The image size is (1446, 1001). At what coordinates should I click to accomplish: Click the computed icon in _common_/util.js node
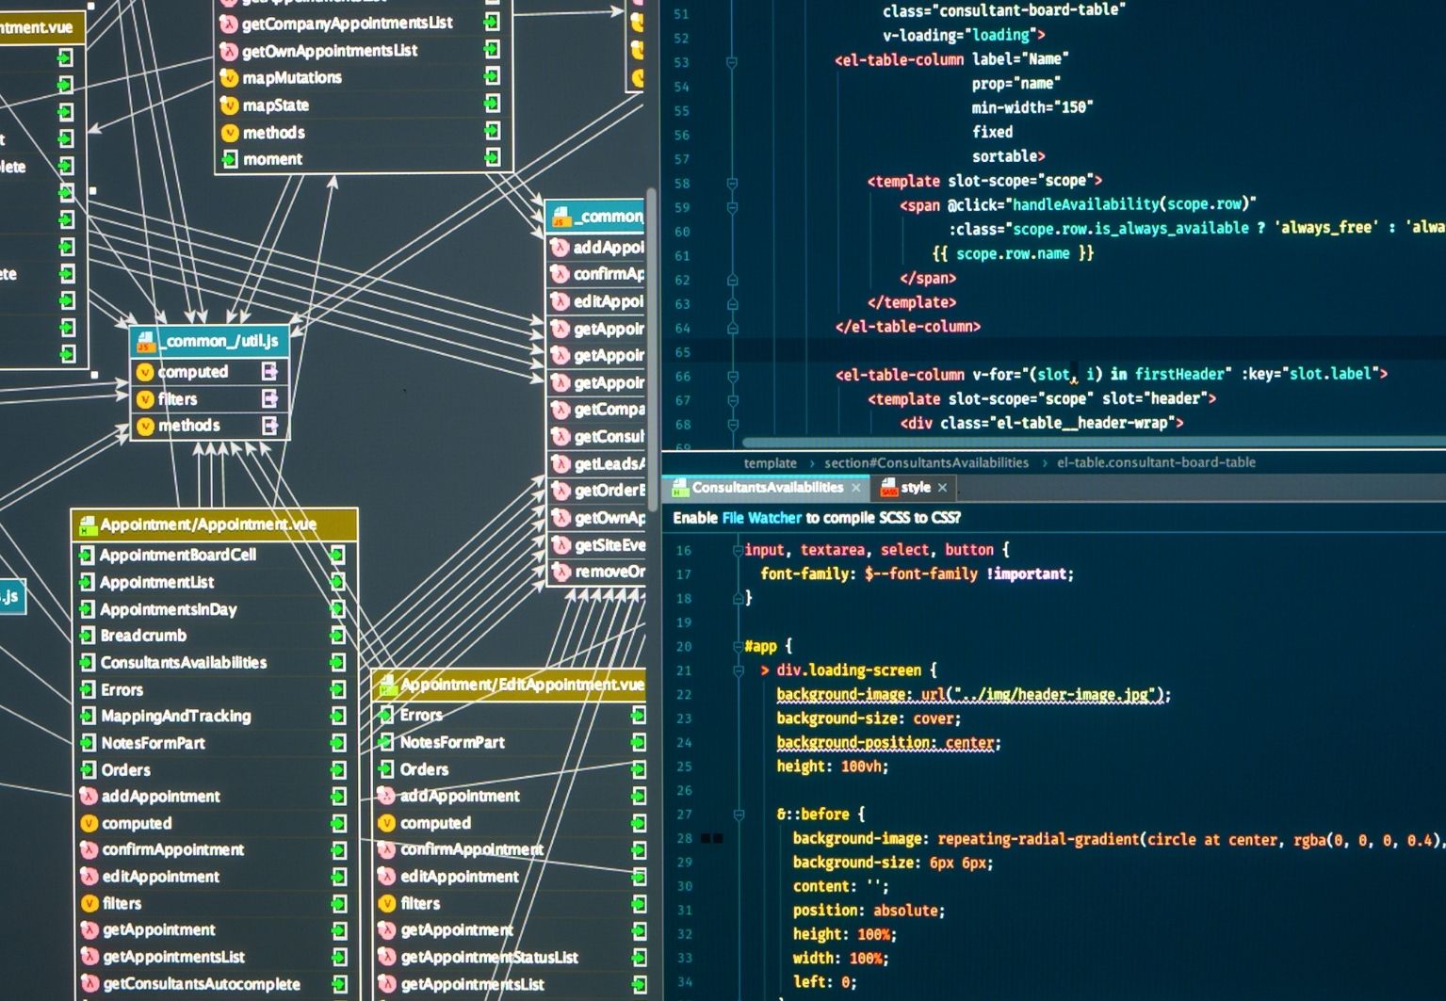[x=145, y=372]
